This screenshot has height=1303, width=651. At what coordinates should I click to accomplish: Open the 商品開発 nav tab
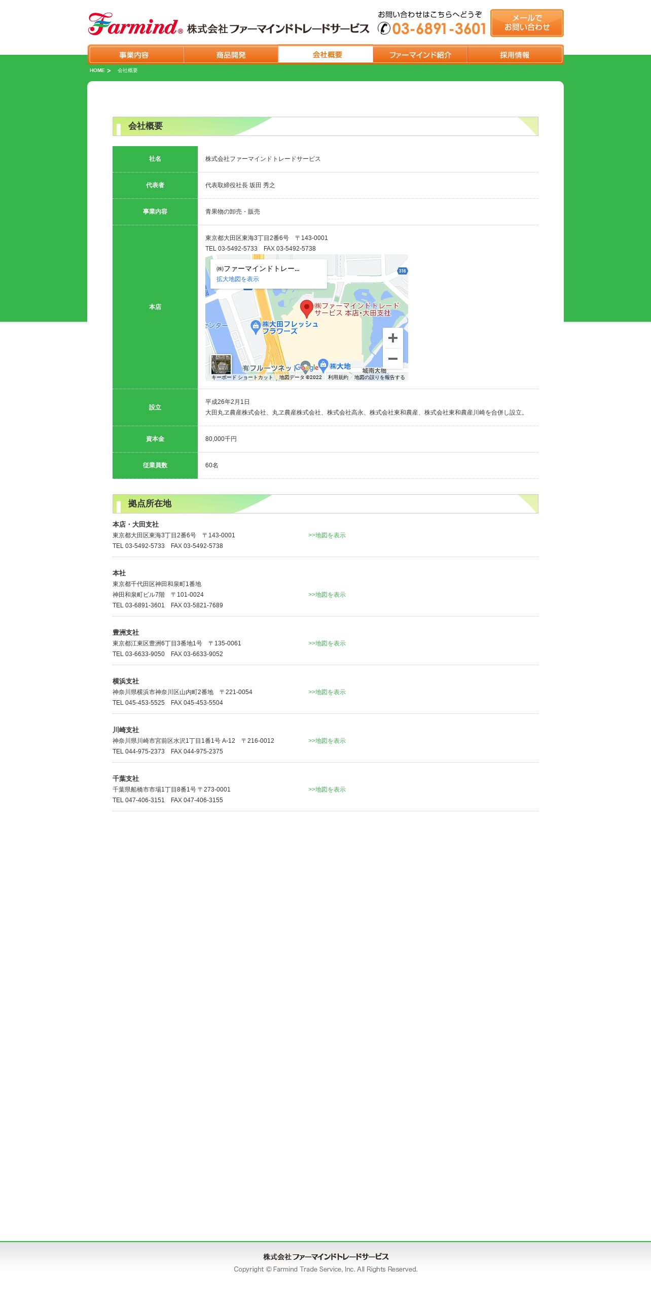(x=231, y=55)
